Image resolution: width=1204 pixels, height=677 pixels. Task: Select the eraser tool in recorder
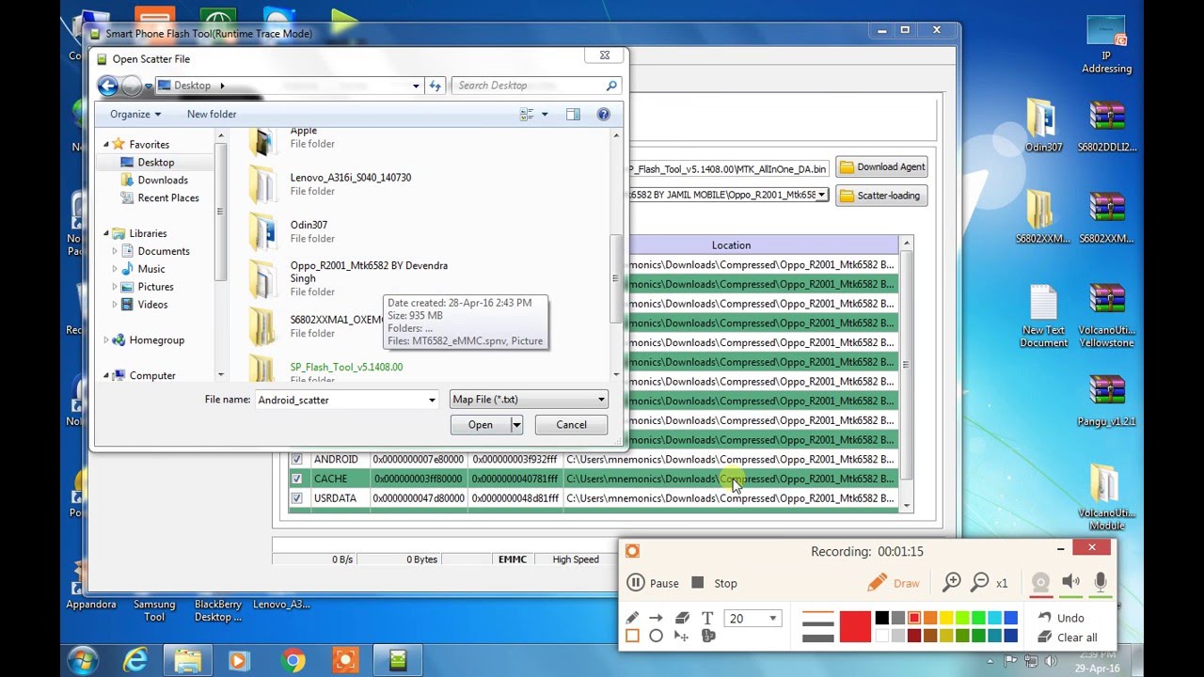(x=682, y=618)
